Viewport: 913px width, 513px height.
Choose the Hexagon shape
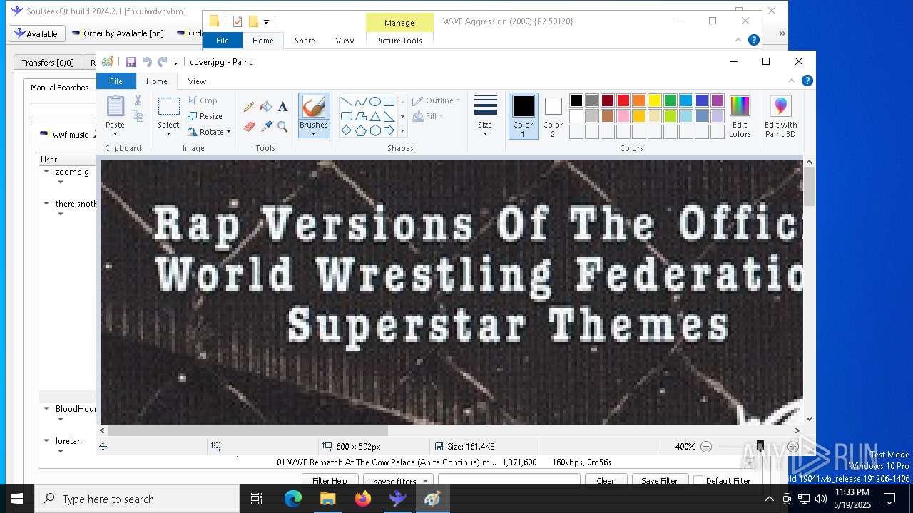coord(374,130)
